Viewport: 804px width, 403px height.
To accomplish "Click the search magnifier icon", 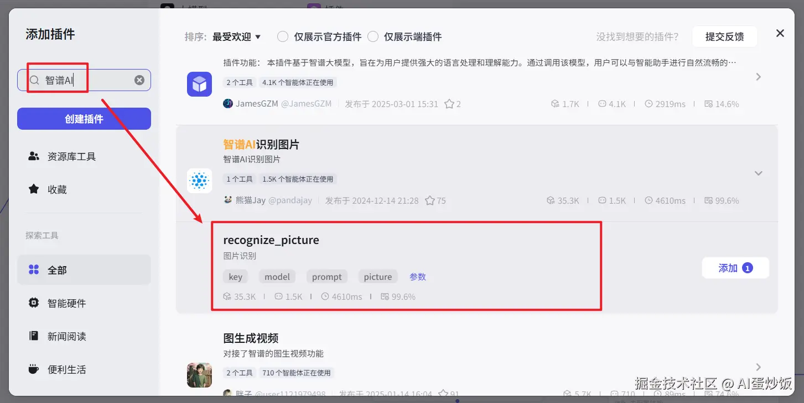I will 34,81.
